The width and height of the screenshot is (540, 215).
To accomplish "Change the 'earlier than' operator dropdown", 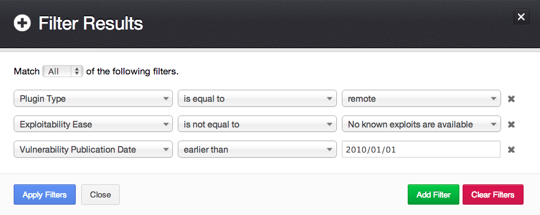I will [257, 149].
